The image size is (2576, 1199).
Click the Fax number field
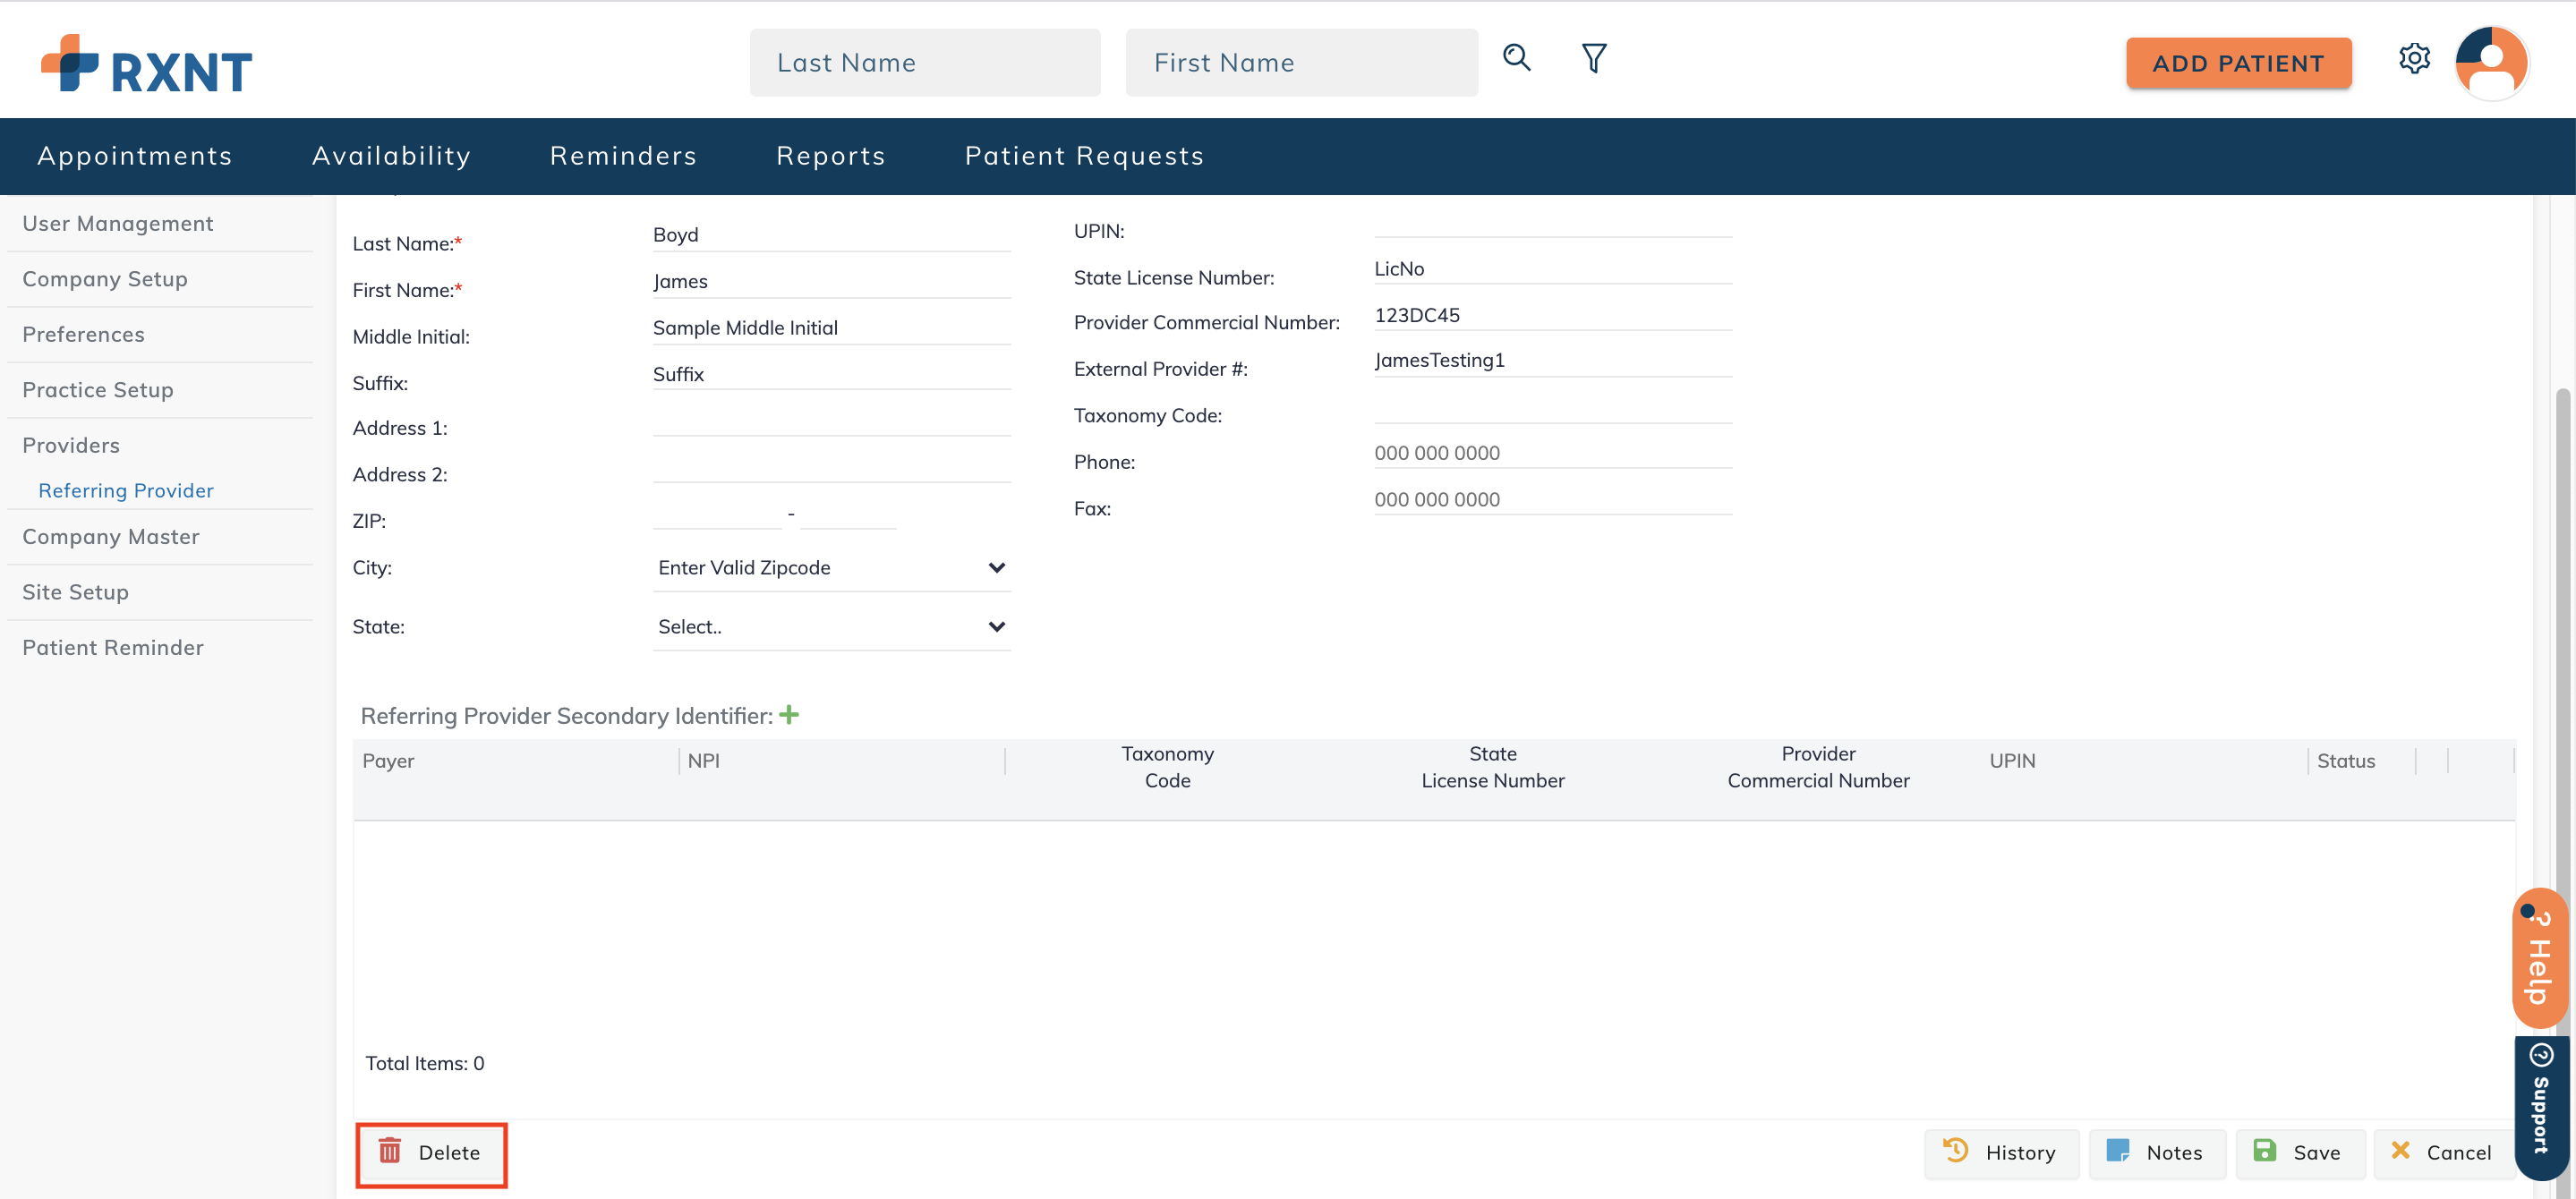coord(1553,500)
